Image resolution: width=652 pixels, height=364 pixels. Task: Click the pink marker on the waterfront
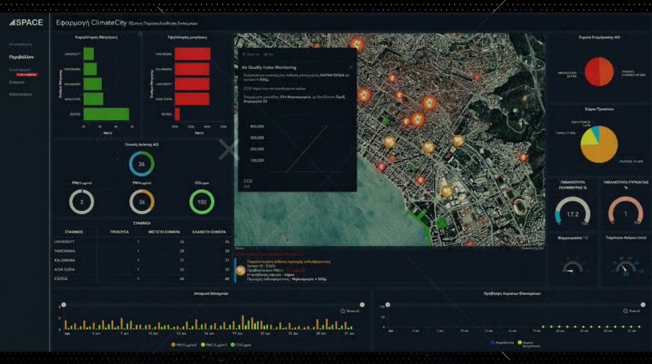click(381, 167)
